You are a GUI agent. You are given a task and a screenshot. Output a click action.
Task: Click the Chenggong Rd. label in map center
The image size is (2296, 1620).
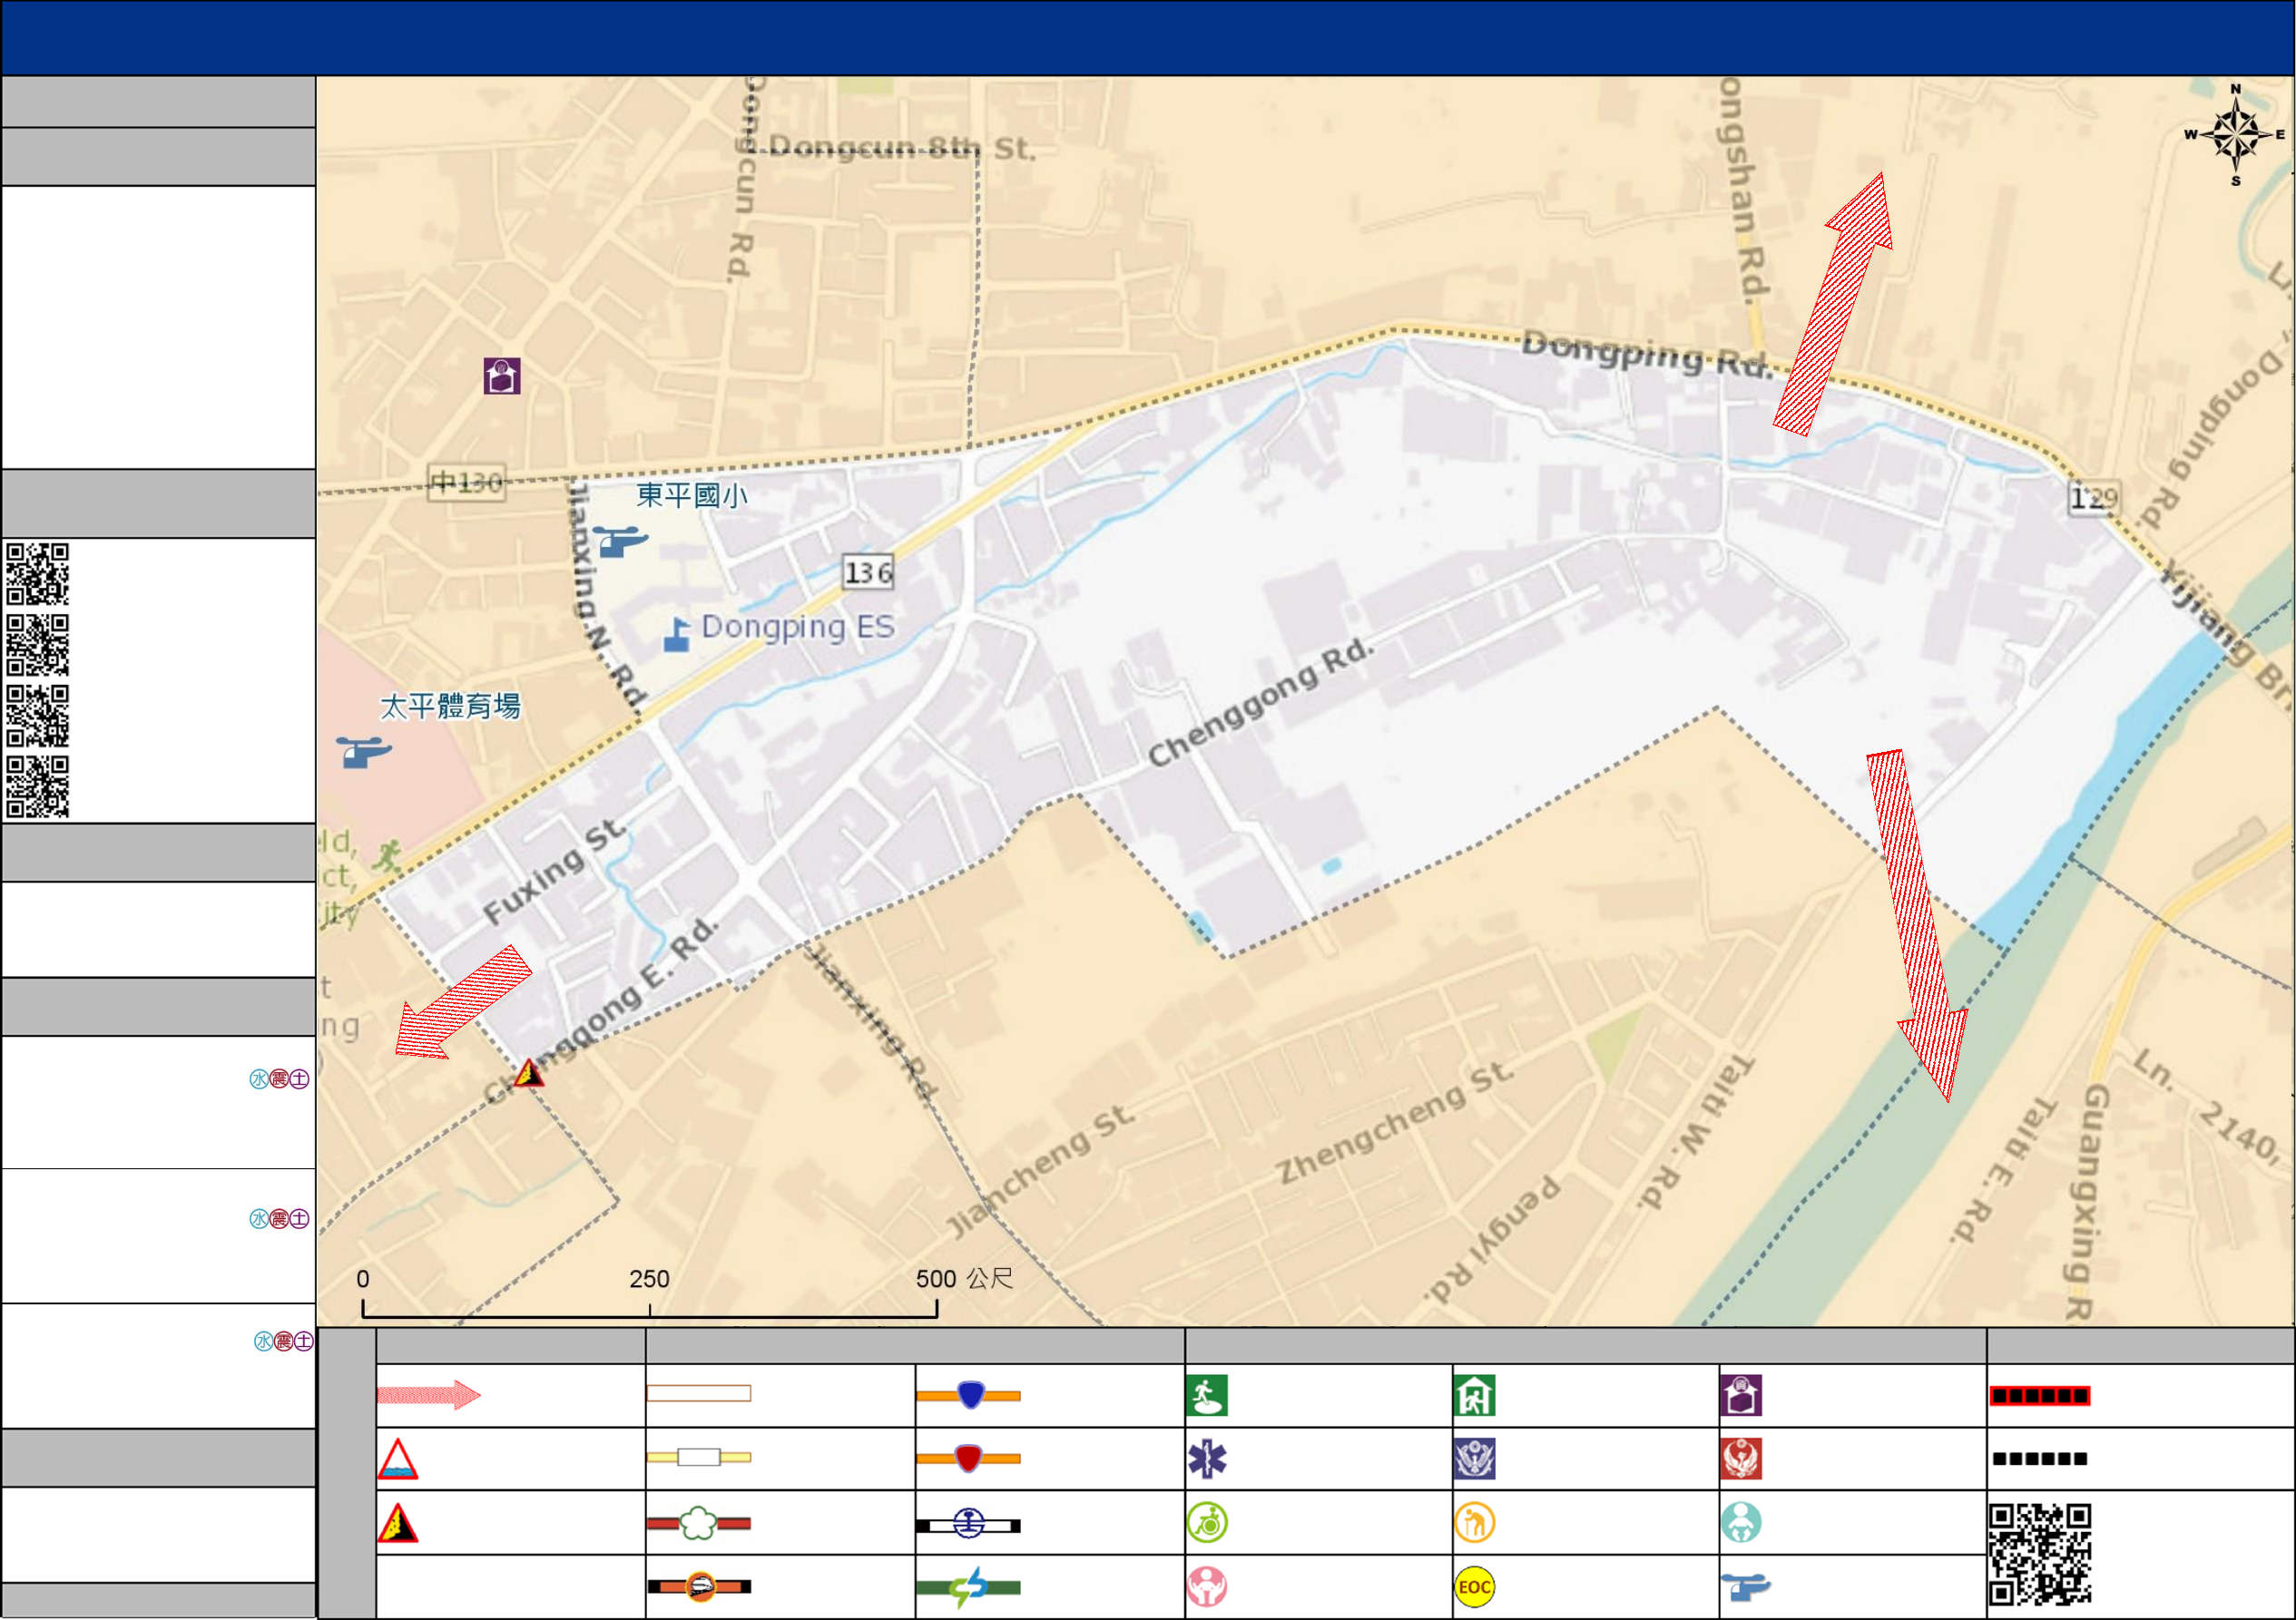coord(1262,703)
